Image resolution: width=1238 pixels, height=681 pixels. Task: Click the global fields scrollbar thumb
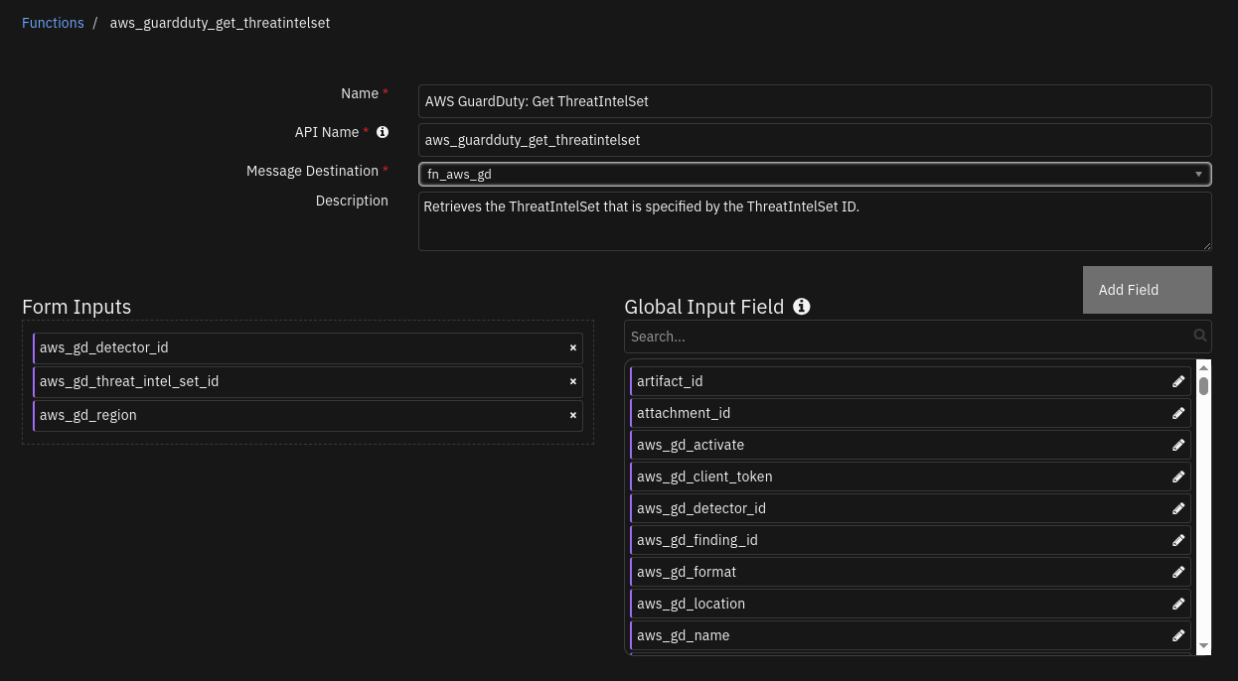pyautogui.click(x=1203, y=386)
